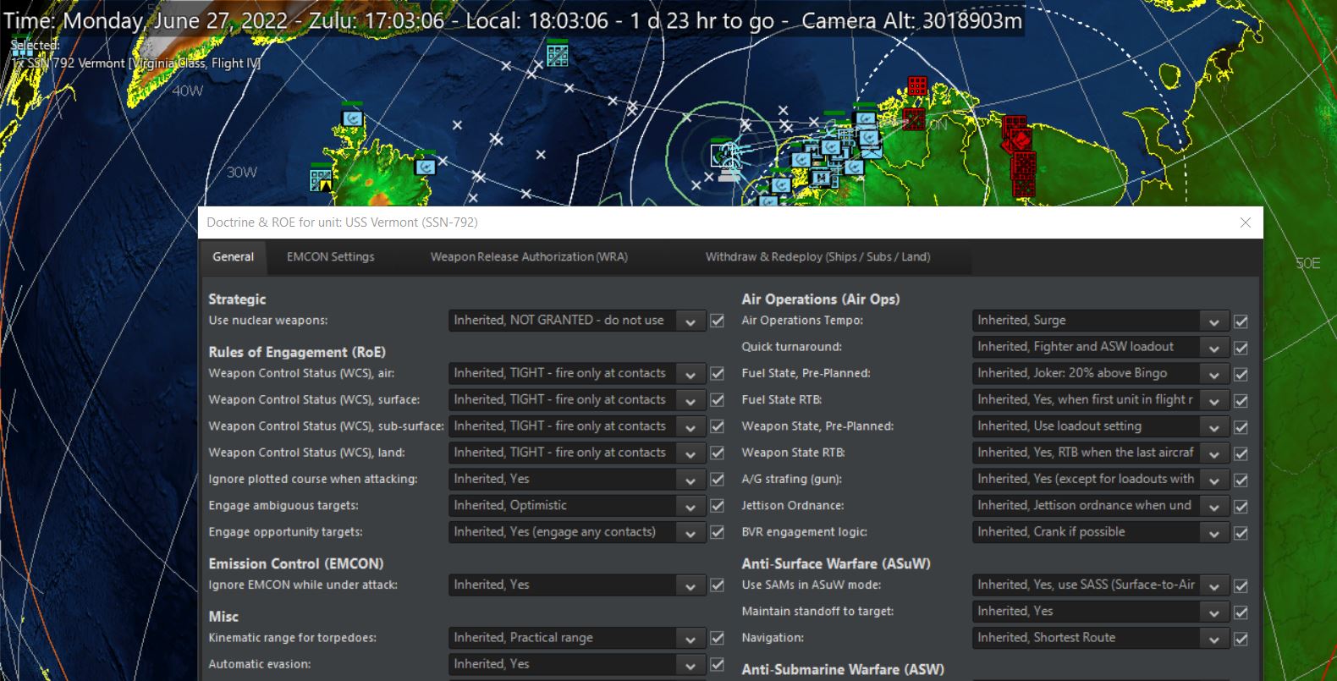Toggle the checkbox for WCS surface
Image resolution: width=1337 pixels, height=681 pixels.
click(x=718, y=400)
